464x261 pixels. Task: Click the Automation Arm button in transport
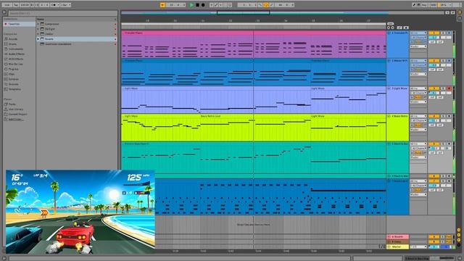[216, 5]
